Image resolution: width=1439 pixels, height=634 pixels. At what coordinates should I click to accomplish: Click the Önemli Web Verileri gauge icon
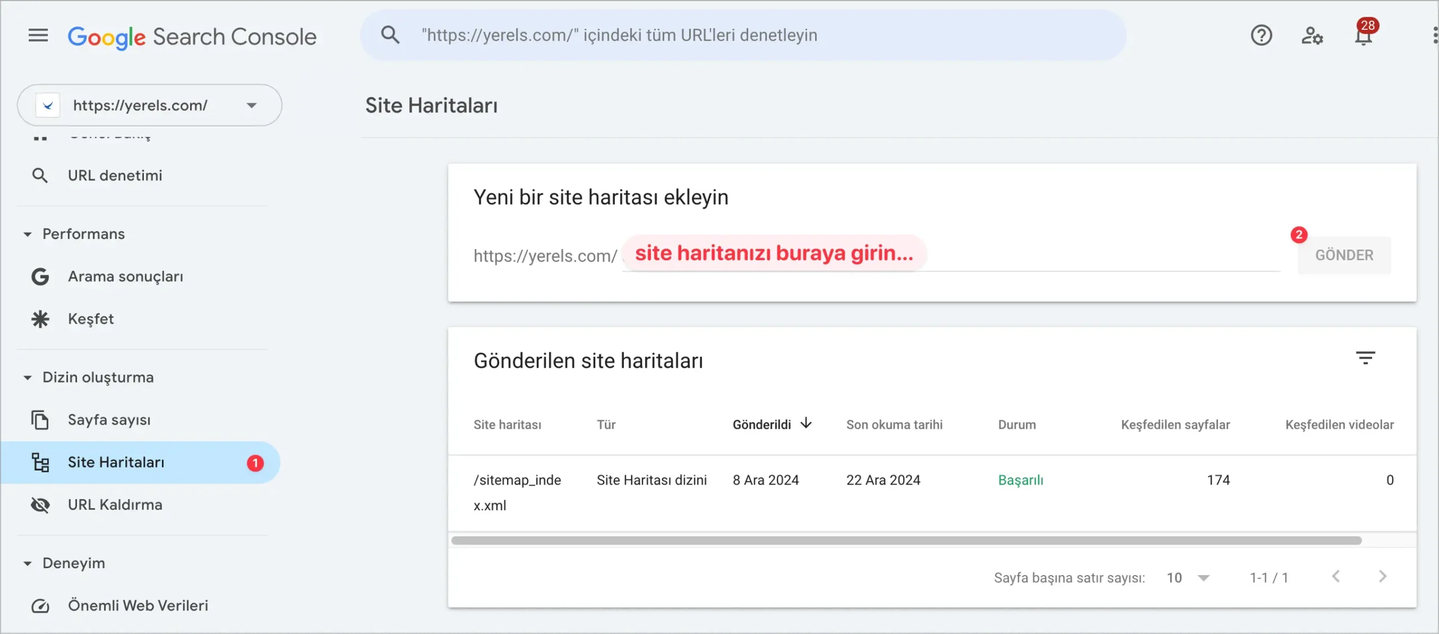[40, 606]
